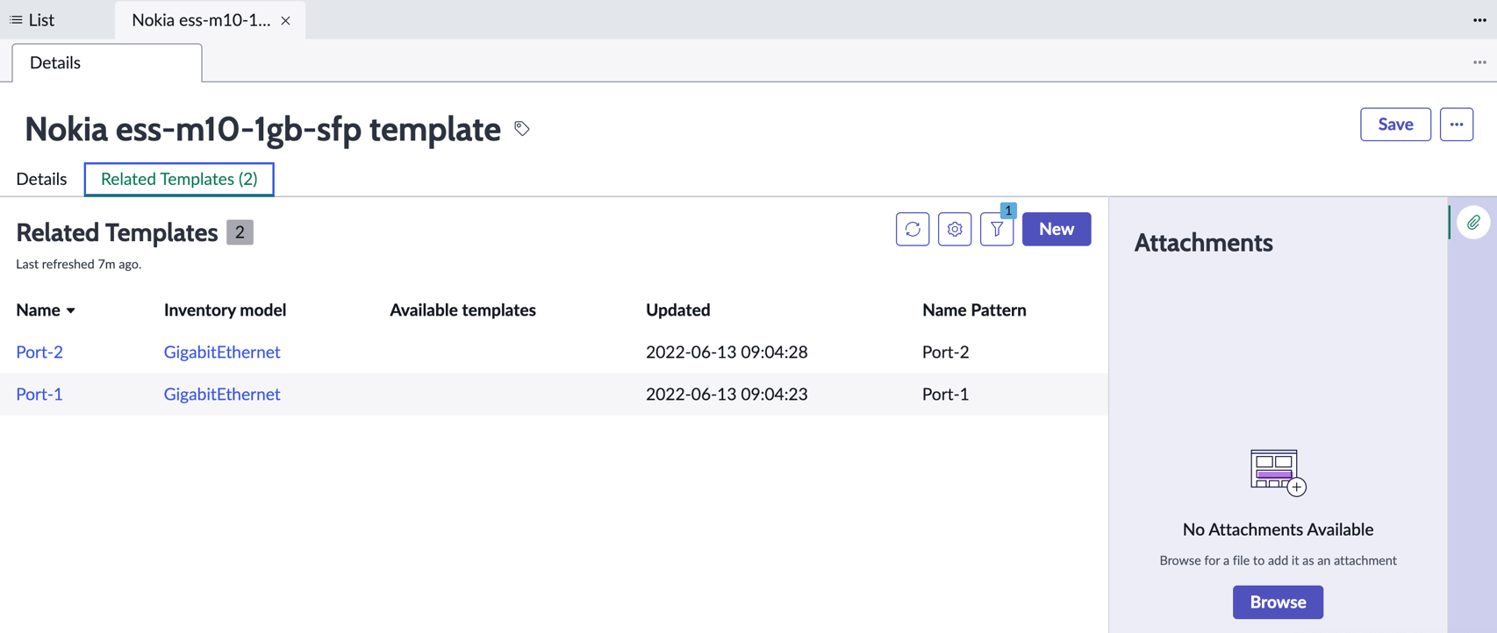Click the Available templates column header
Screen dimensions: 1497x633
click(462, 309)
